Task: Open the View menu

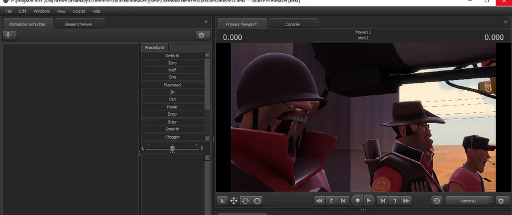Action: click(x=61, y=11)
